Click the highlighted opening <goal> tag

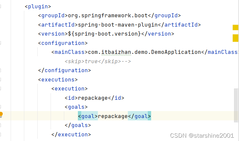click(88, 116)
